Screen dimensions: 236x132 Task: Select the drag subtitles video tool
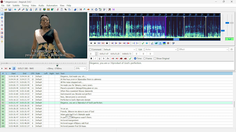[2, 18]
